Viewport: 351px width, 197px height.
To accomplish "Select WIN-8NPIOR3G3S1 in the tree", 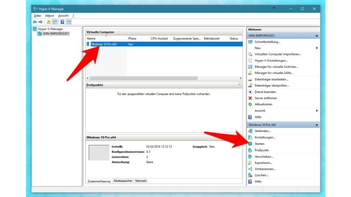I will click(x=56, y=34).
